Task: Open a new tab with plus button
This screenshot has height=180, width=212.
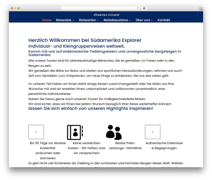Action: pyautogui.click(x=201, y=9)
